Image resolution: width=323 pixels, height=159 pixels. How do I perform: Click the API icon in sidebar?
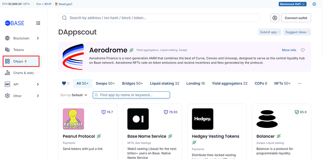tap(7, 84)
